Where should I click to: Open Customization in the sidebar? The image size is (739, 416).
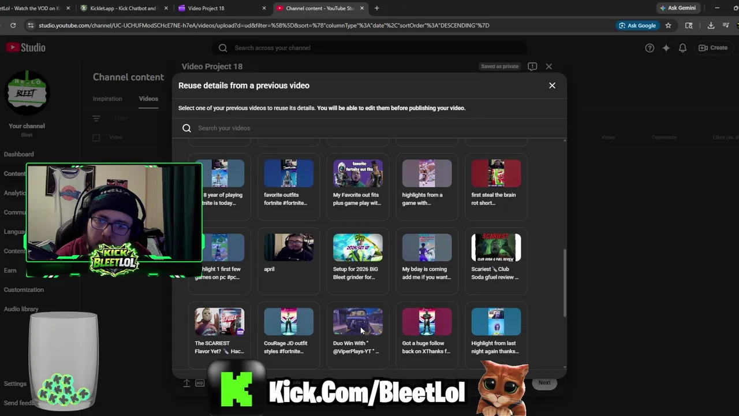point(24,289)
